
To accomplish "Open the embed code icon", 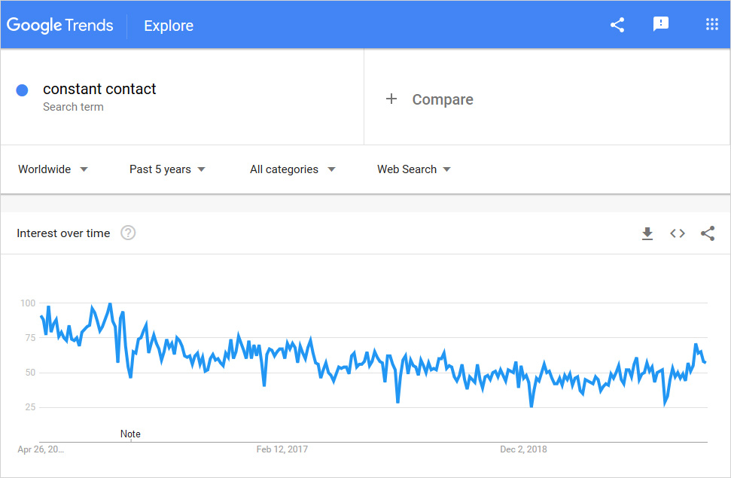I will pos(678,233).
